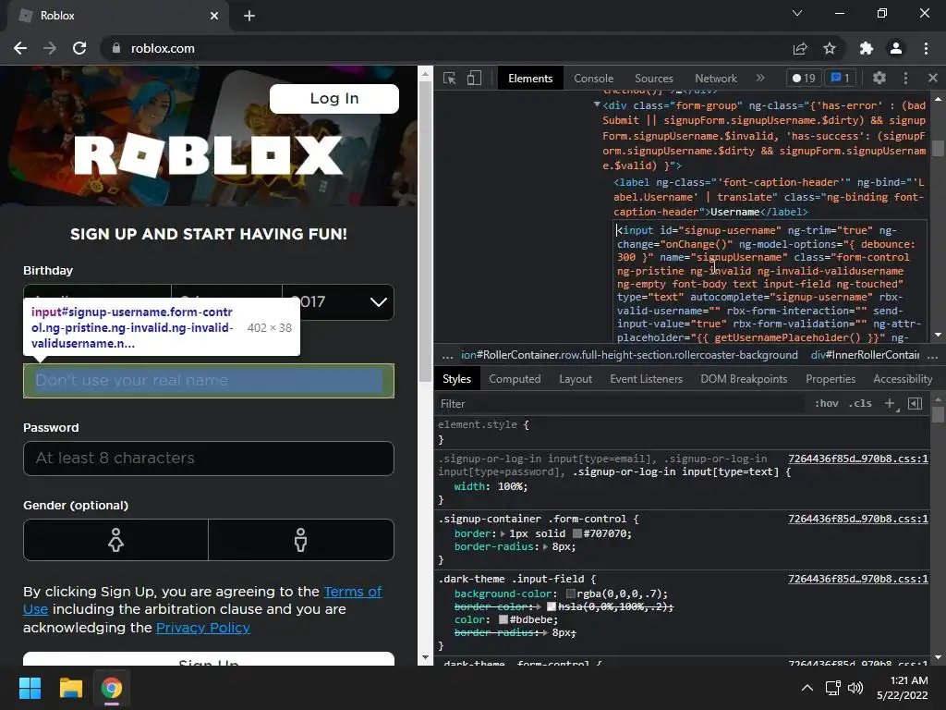Click the Styles Filter input
The width and height of the screenshot is (946, 710).
click(x=622, y=404)
